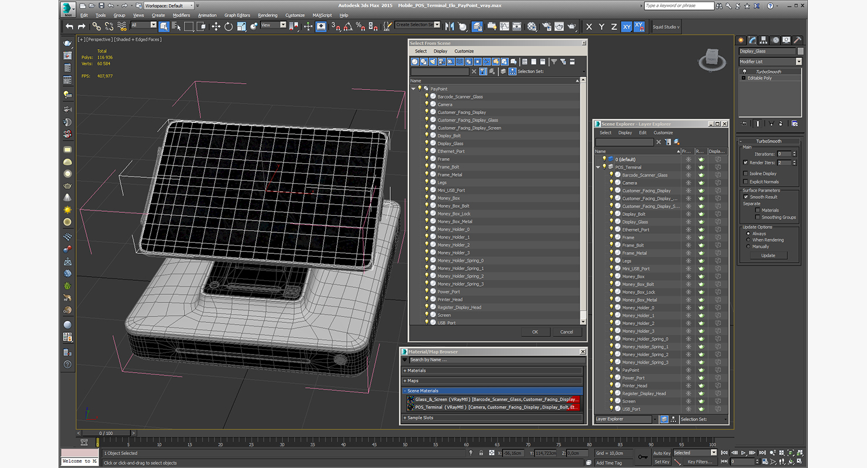Click OK in Select From Scene dialog

coord(535,332)
